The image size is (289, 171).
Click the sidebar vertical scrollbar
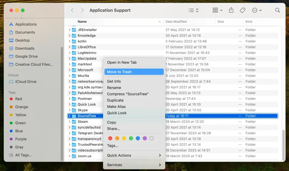(x=62, y=104)
